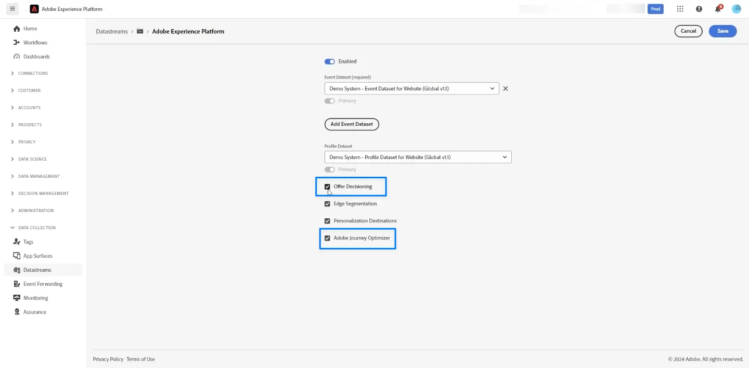The width and height of the screenshot is (749, 368).
Task: Collapse the Data Collection section
Action: point(33,228)
